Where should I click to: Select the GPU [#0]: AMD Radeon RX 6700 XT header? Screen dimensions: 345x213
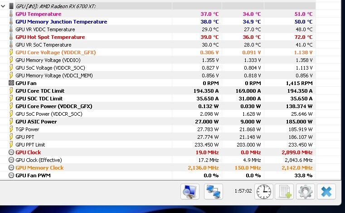pyautogui.click(x=56, y=6)
